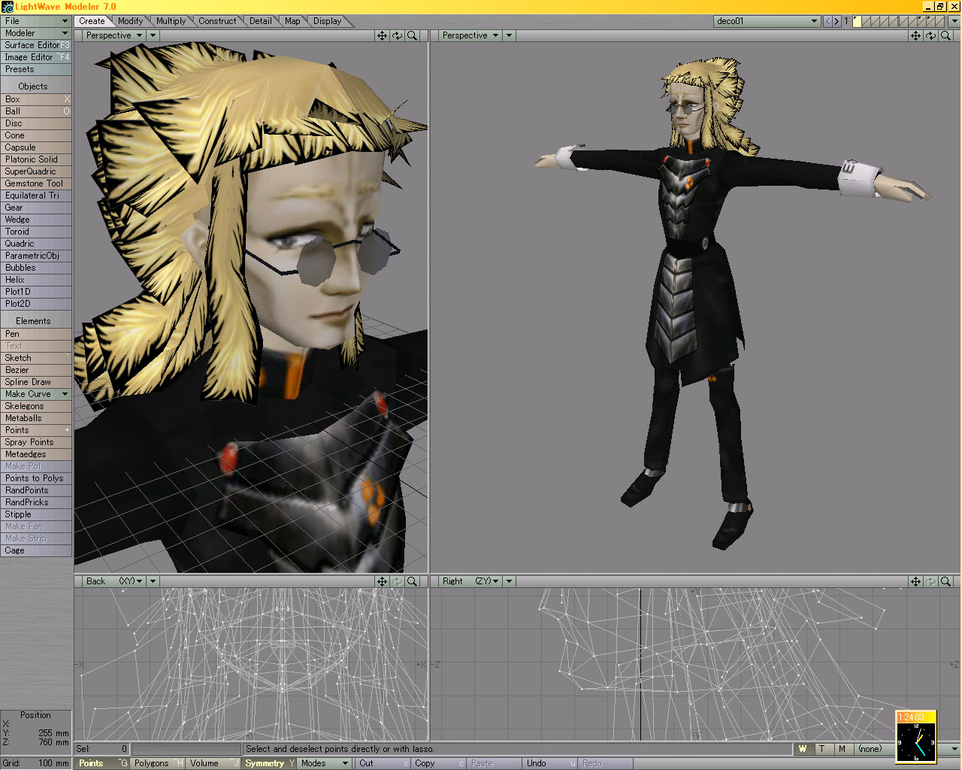The height and width of the screenshot is (770, 962).
Task: Click zoom magnifier of Back (XY) viewport
Action: coord(412,581)
